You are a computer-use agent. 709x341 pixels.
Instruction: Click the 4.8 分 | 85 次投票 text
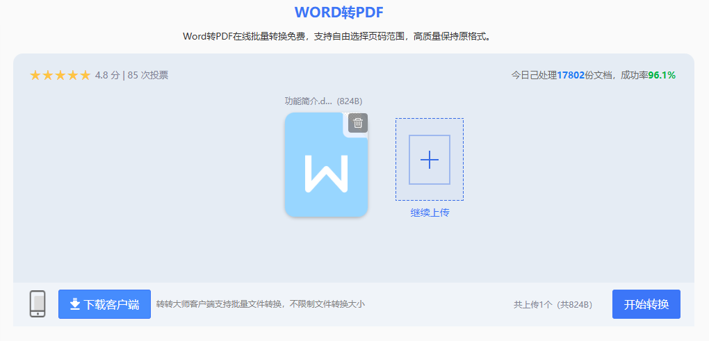pos(131,76)
